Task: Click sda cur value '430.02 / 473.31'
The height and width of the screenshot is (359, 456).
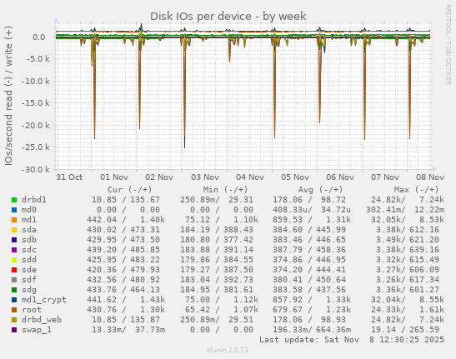Action: [x=123, y=230]
